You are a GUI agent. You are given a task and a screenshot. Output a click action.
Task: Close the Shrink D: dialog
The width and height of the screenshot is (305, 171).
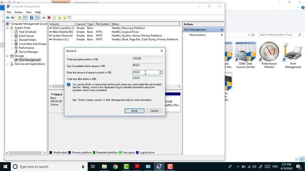pyautogui.click(x=162, y=51)
